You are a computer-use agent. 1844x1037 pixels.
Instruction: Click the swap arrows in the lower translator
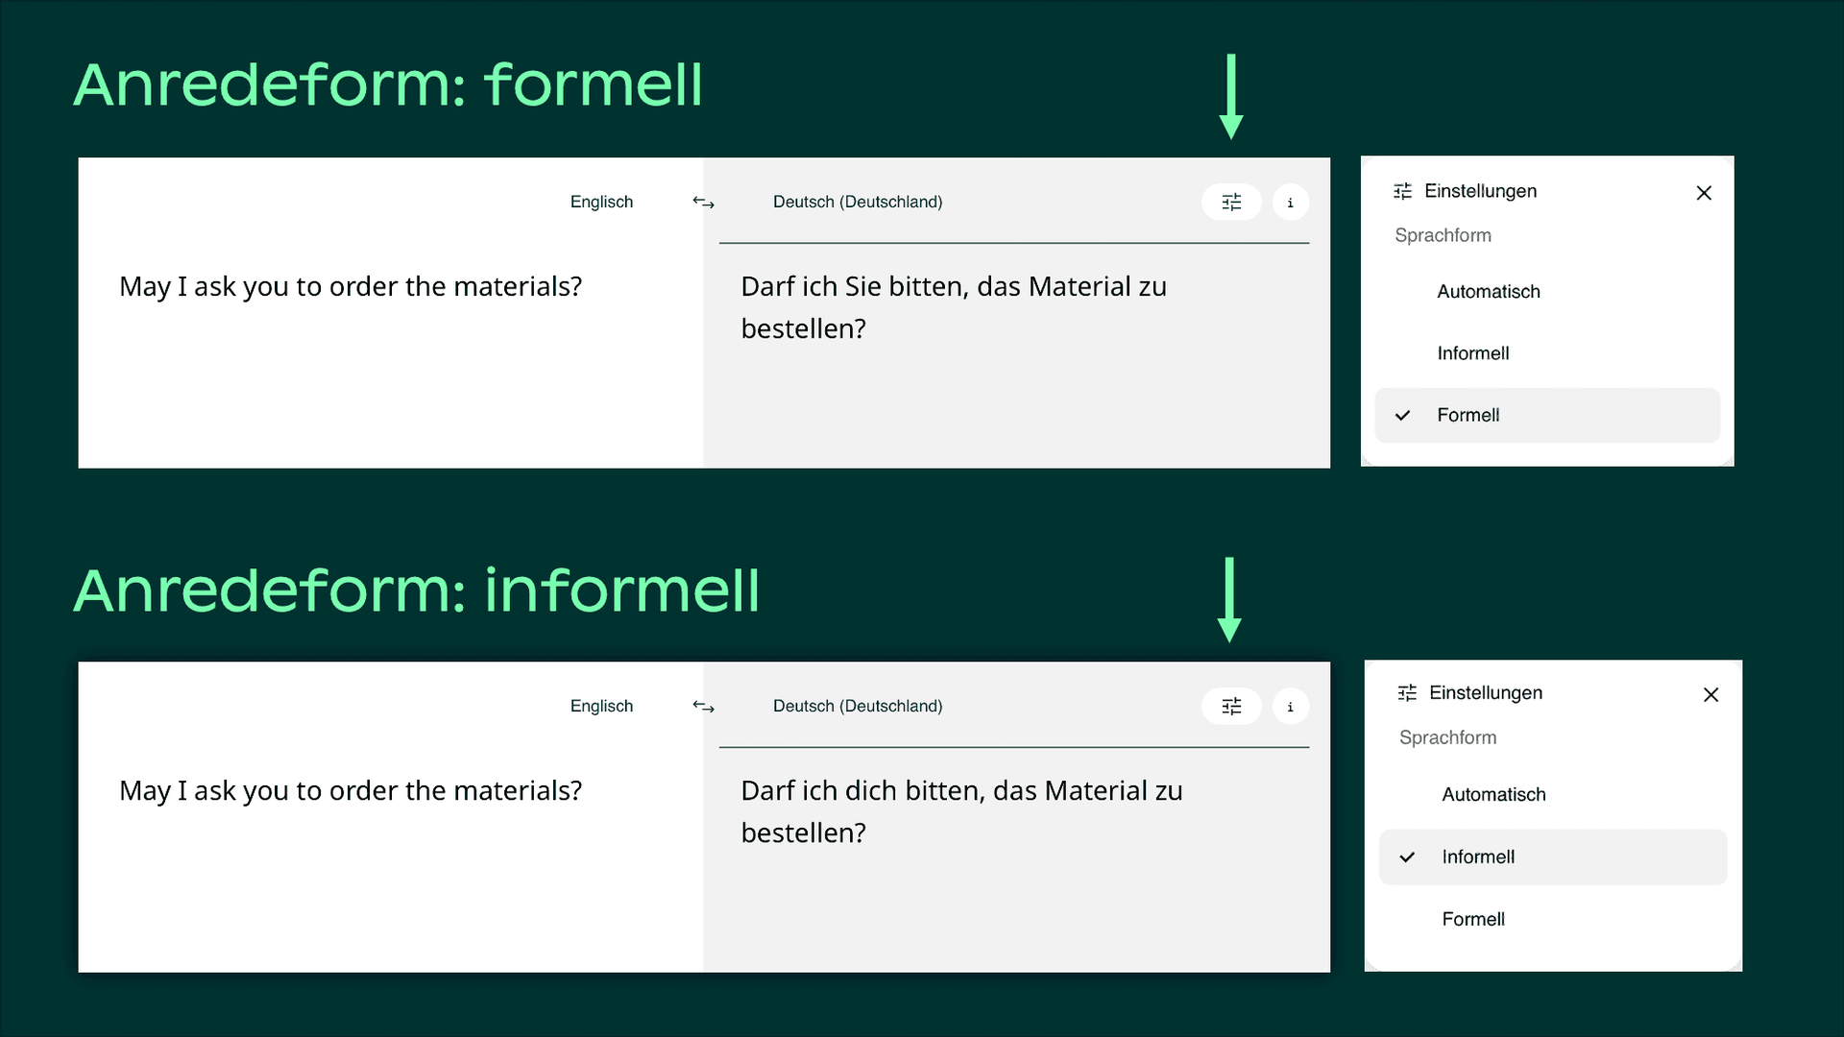click(703, 706)
